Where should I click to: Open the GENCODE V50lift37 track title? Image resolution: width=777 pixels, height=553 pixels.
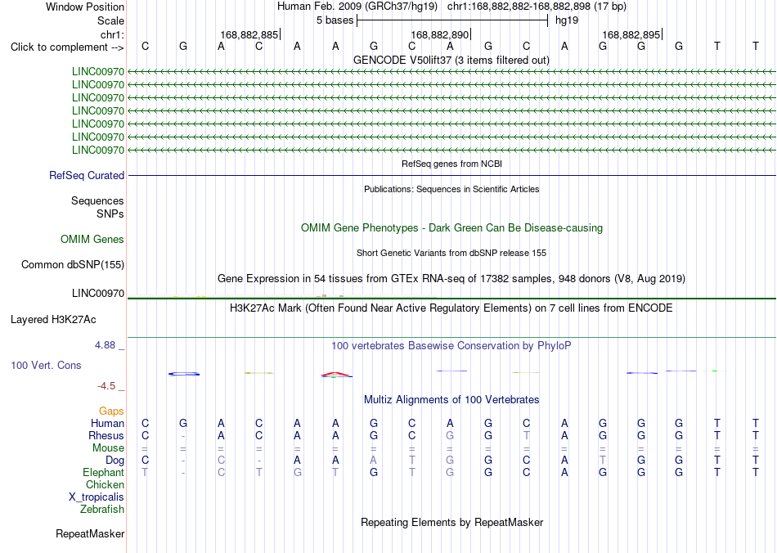[451, 60]
